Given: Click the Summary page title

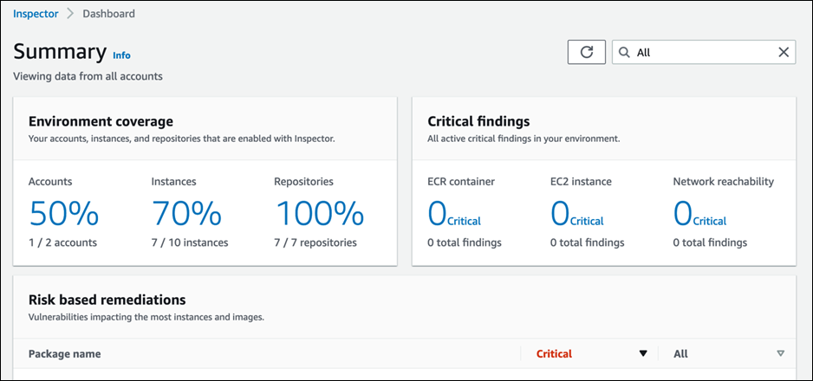Looking at the screenshot, I should pos(60,52).
